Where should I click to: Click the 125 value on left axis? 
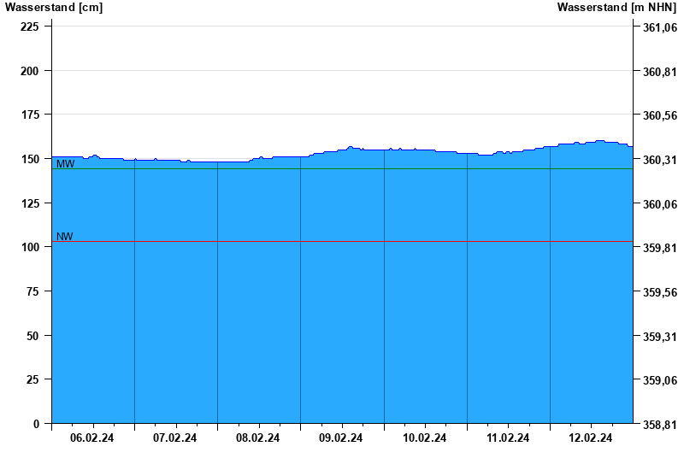point(30,203)
